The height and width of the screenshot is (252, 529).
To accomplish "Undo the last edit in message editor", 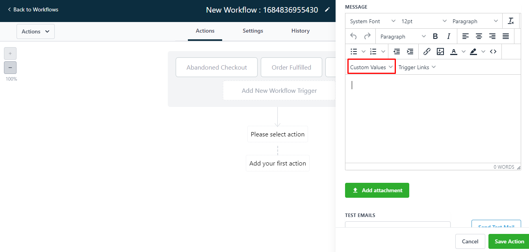I will coord(354,36).
